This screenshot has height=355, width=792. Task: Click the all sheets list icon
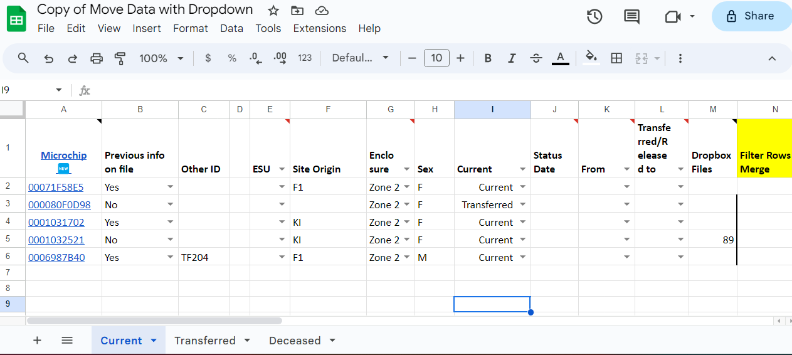(x=67, y=340)
